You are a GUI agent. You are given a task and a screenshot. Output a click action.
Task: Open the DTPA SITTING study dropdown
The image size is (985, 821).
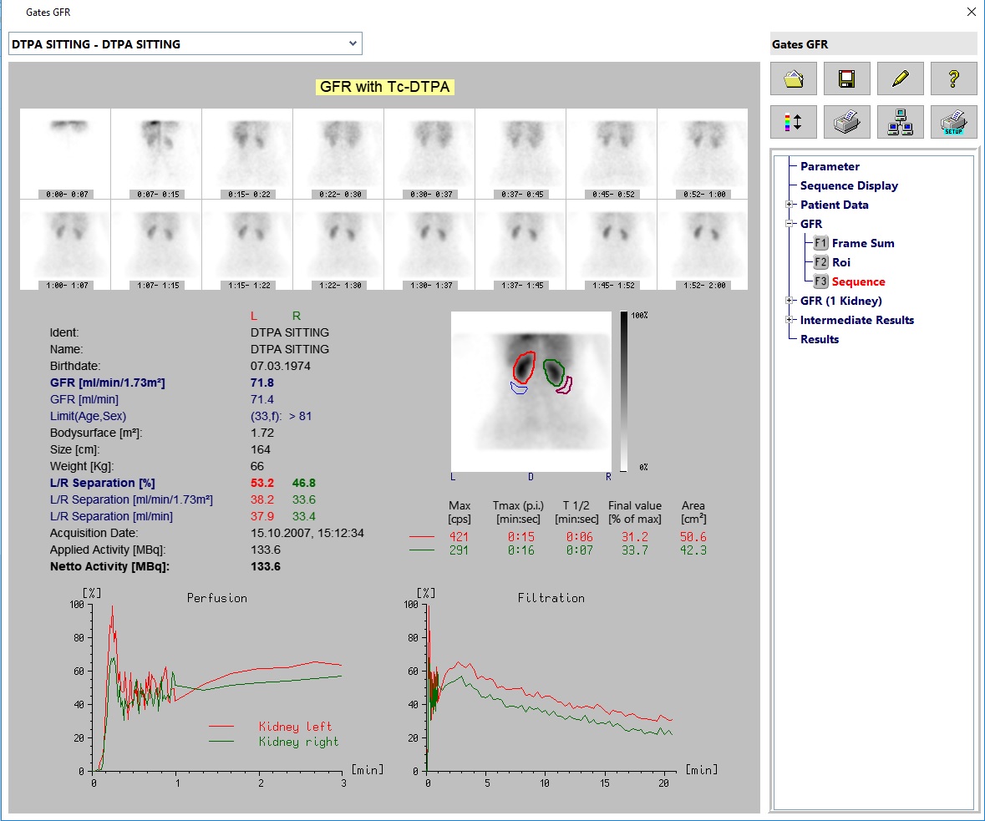point(353,43)
